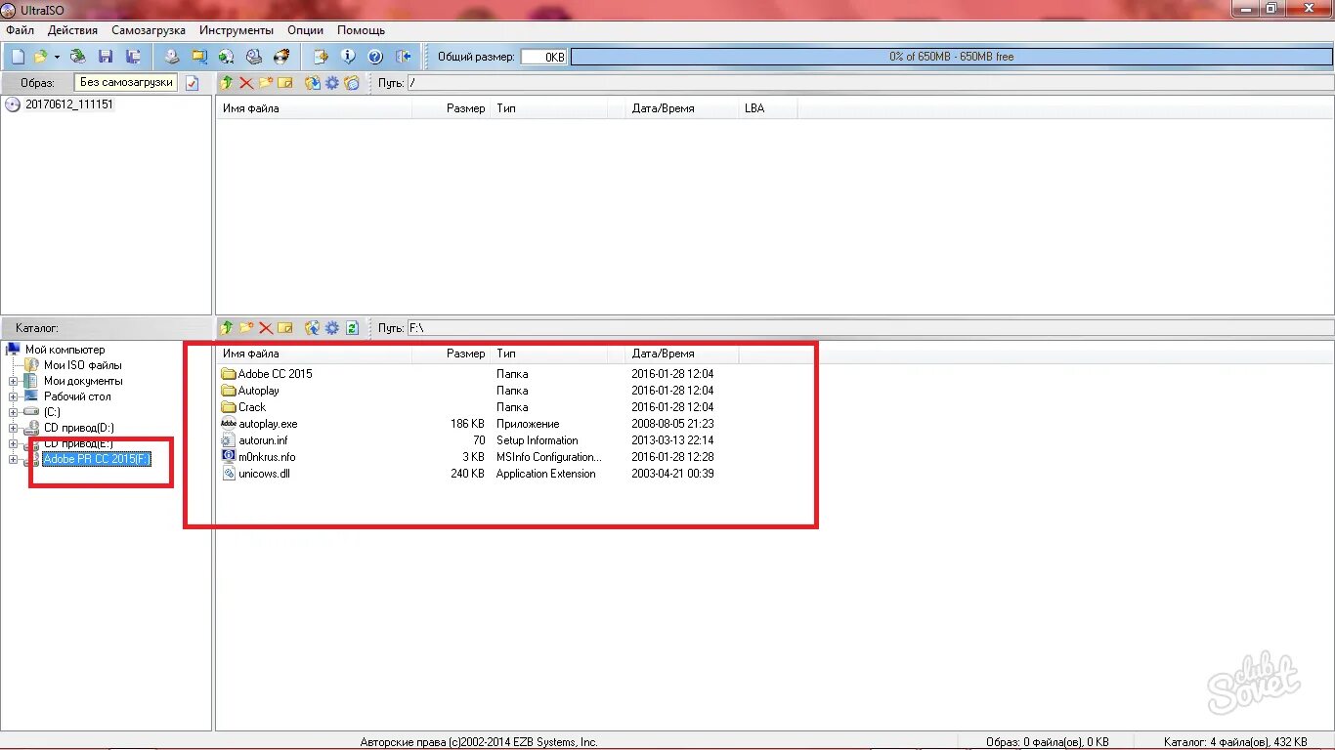Open an image file via Open icon
The height and width of the screenshot is (750, 1335).
(40, 57)
